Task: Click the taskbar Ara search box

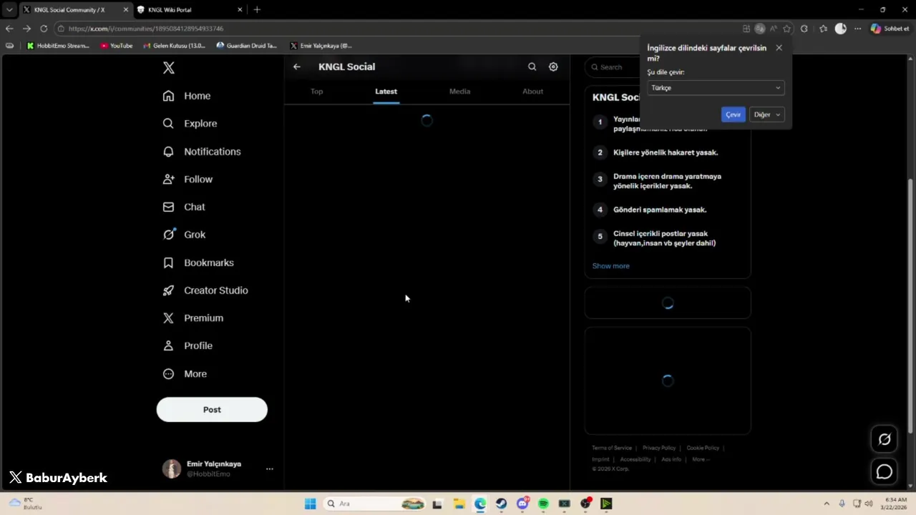Action: pyautogui.click(x=374, y=504)
